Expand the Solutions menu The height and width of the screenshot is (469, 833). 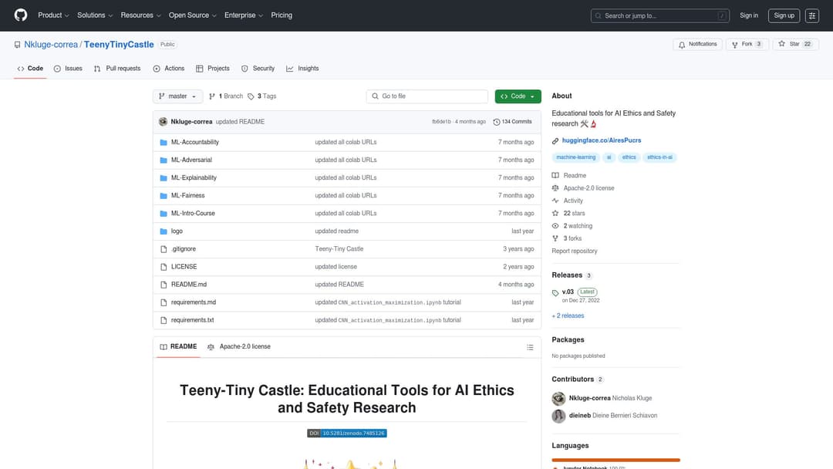pyautogui.click(x=95, y=15)
